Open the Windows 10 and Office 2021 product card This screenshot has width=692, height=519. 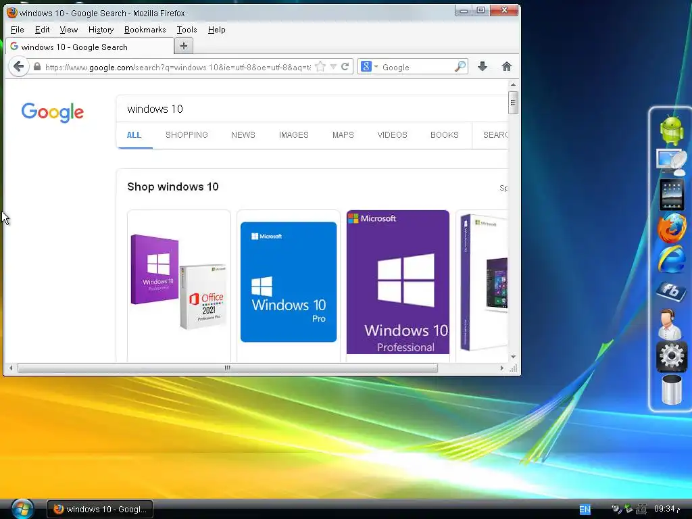(x=178, y=286)
